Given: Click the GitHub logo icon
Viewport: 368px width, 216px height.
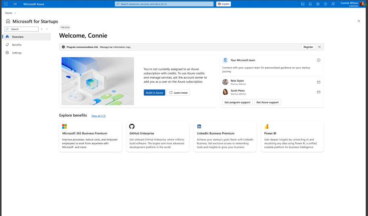Looking at the screenshot, I should (132, 126).
